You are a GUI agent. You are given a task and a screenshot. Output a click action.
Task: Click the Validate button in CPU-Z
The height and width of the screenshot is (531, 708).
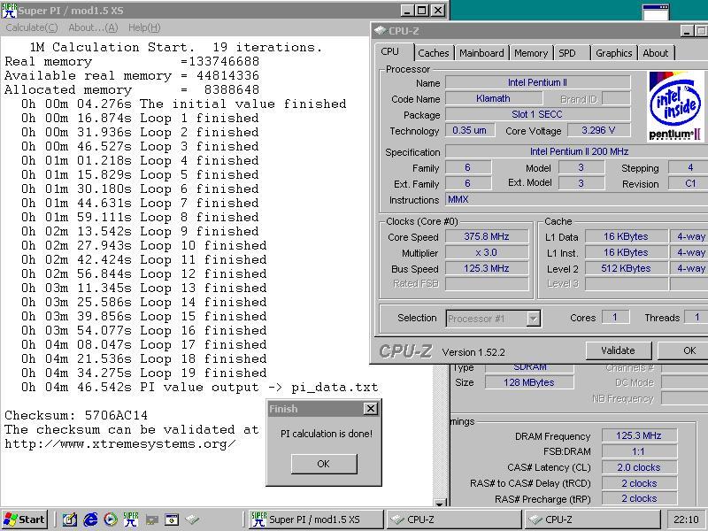coord(618,350)
